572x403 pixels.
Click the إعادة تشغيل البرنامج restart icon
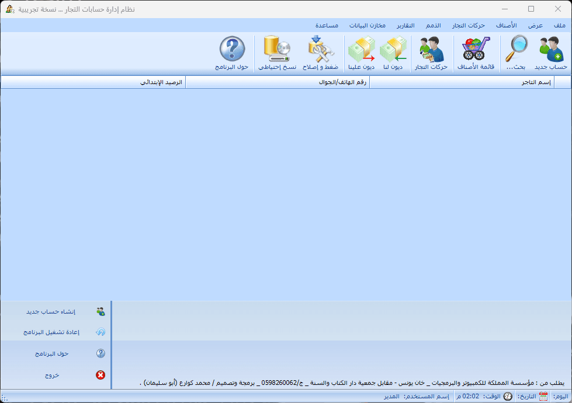[x=100, y=332]
